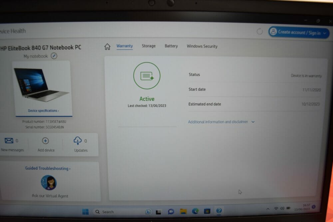Click the volume speaker tray icon
333x222 pixels.
(282, 208)
